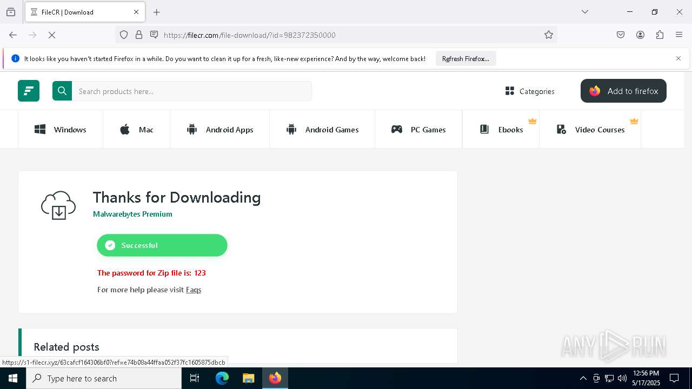The width and height of the screenshot is (692, 389).
Task: Dismiss the Firefox refresh notification bar
Action: tap(678, 58)
